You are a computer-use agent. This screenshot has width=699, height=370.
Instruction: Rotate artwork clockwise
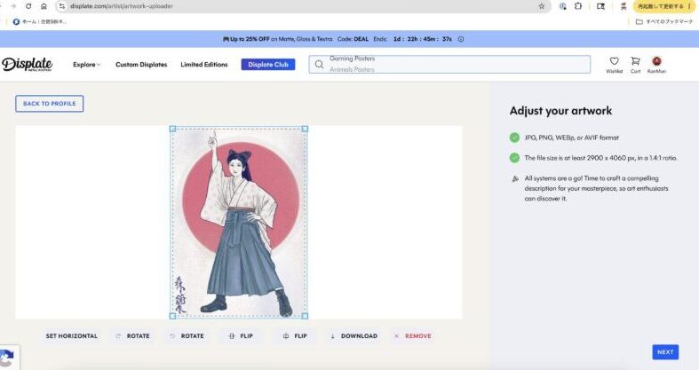click(133, 336)
